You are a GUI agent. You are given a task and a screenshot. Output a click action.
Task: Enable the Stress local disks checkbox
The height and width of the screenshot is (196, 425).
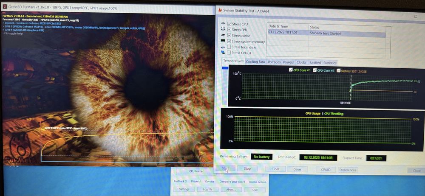pyautogui.click(x=229, y=47)
